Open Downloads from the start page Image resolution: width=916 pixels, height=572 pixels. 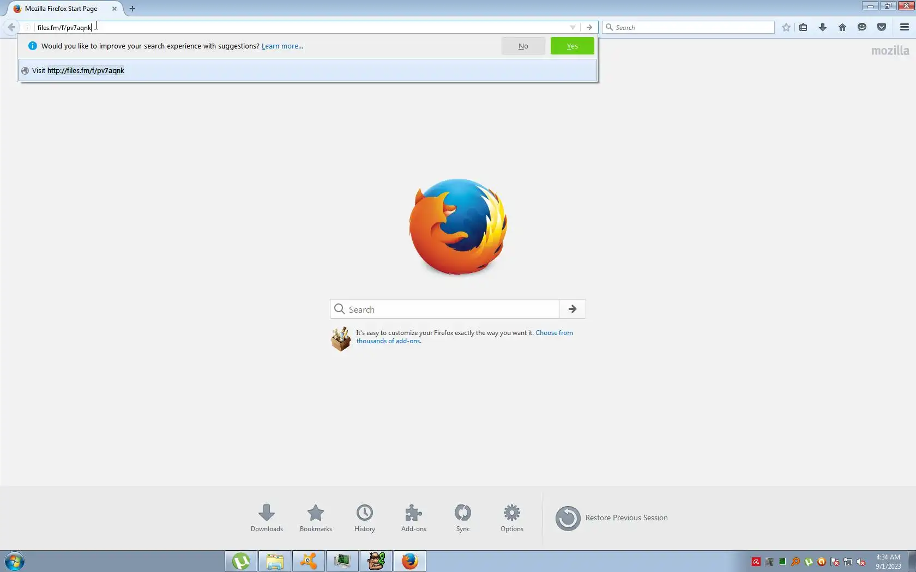click(267, 518)
